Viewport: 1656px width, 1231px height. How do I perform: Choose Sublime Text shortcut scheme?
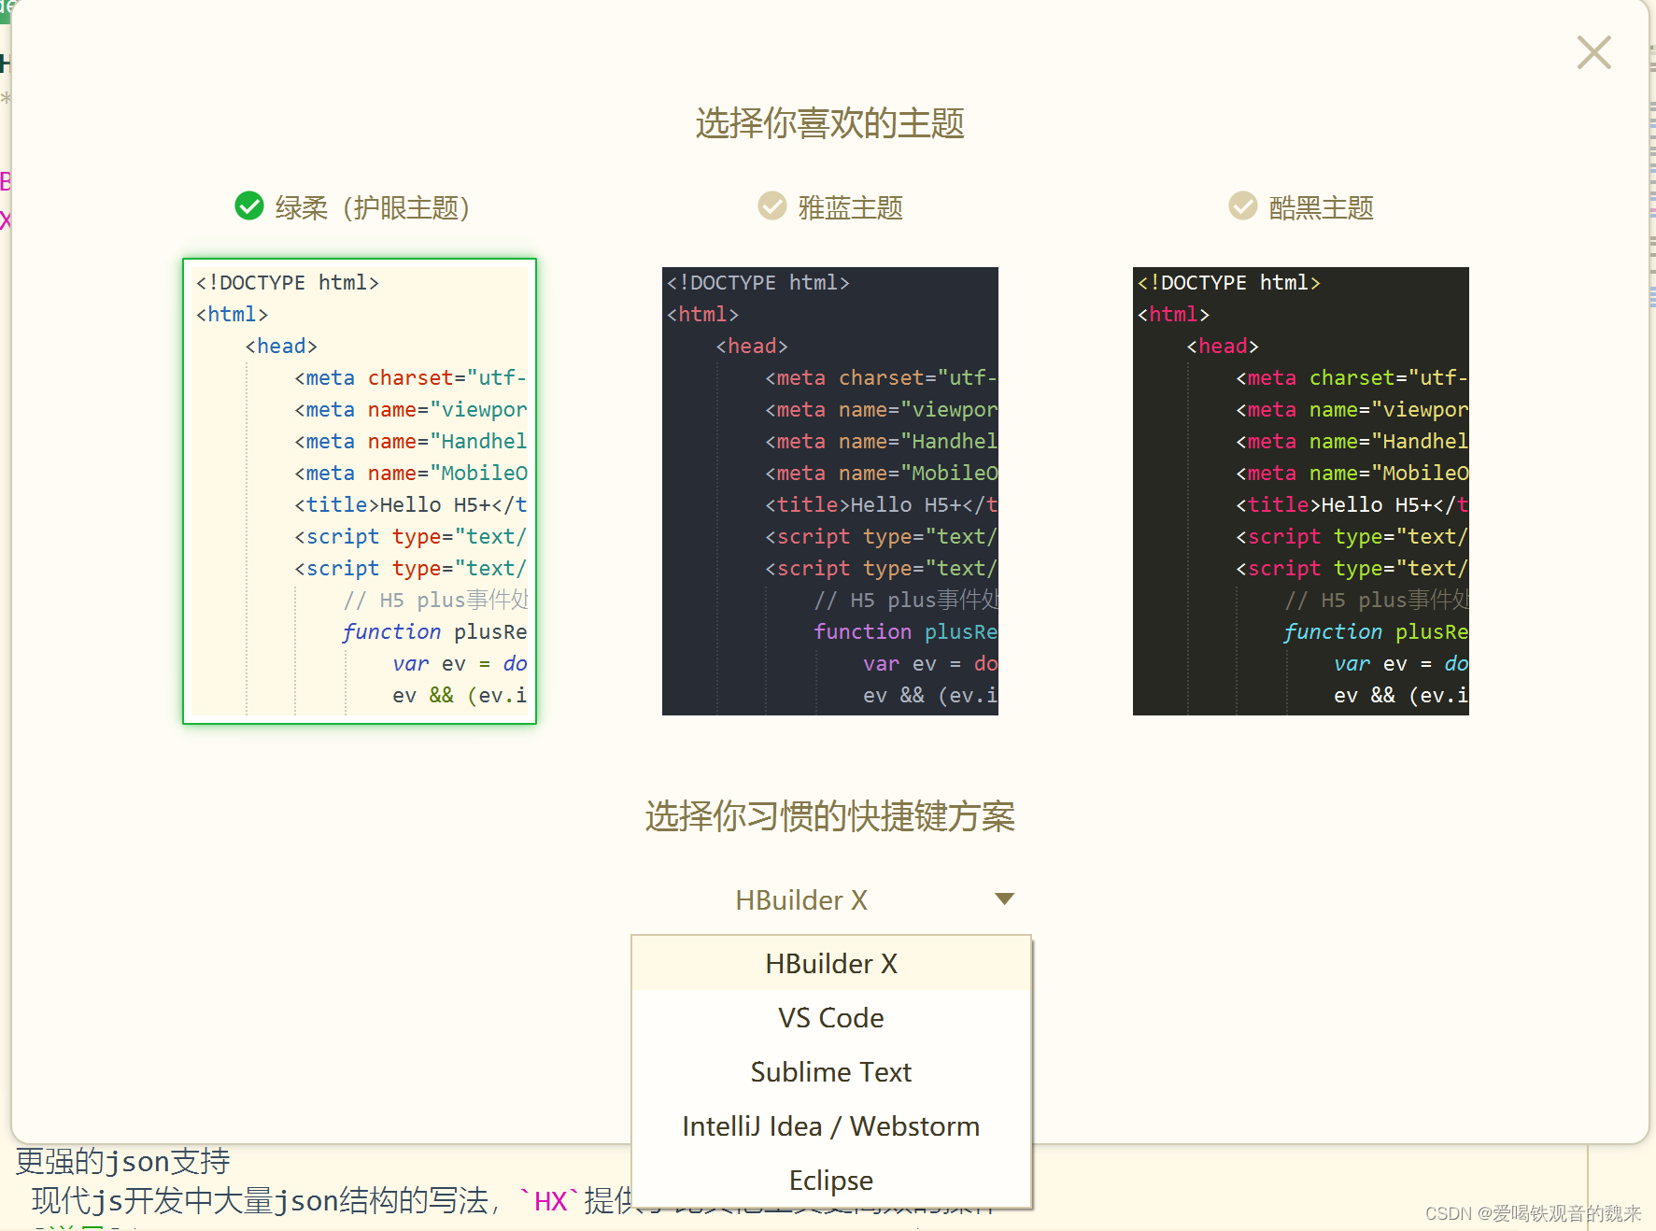coord(831,1072)
